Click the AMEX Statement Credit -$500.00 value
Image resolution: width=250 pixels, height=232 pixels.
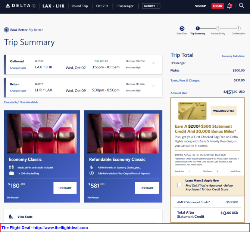231,202
